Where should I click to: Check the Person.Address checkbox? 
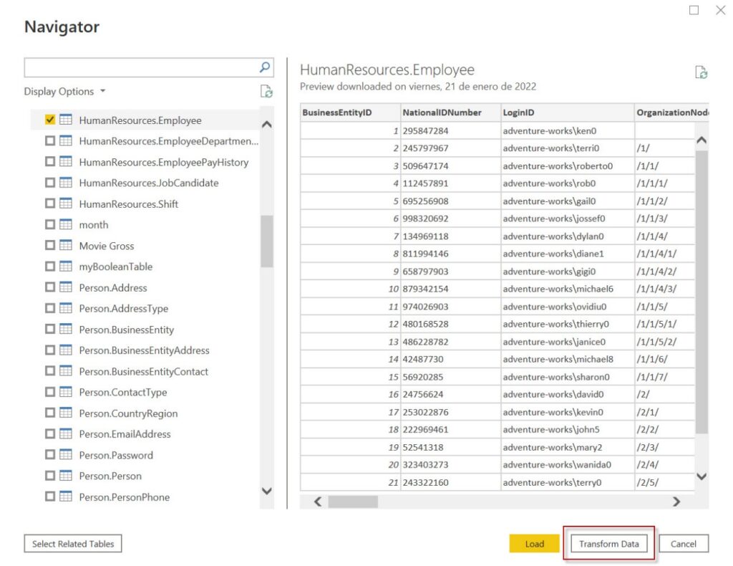[50, 287]
